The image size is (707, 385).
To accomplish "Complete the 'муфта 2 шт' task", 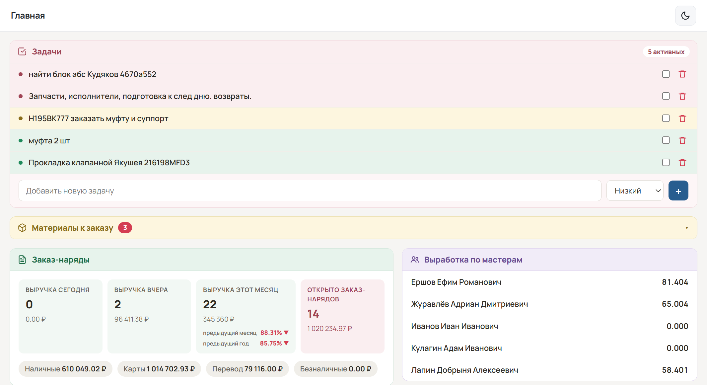I will point(666,140).
